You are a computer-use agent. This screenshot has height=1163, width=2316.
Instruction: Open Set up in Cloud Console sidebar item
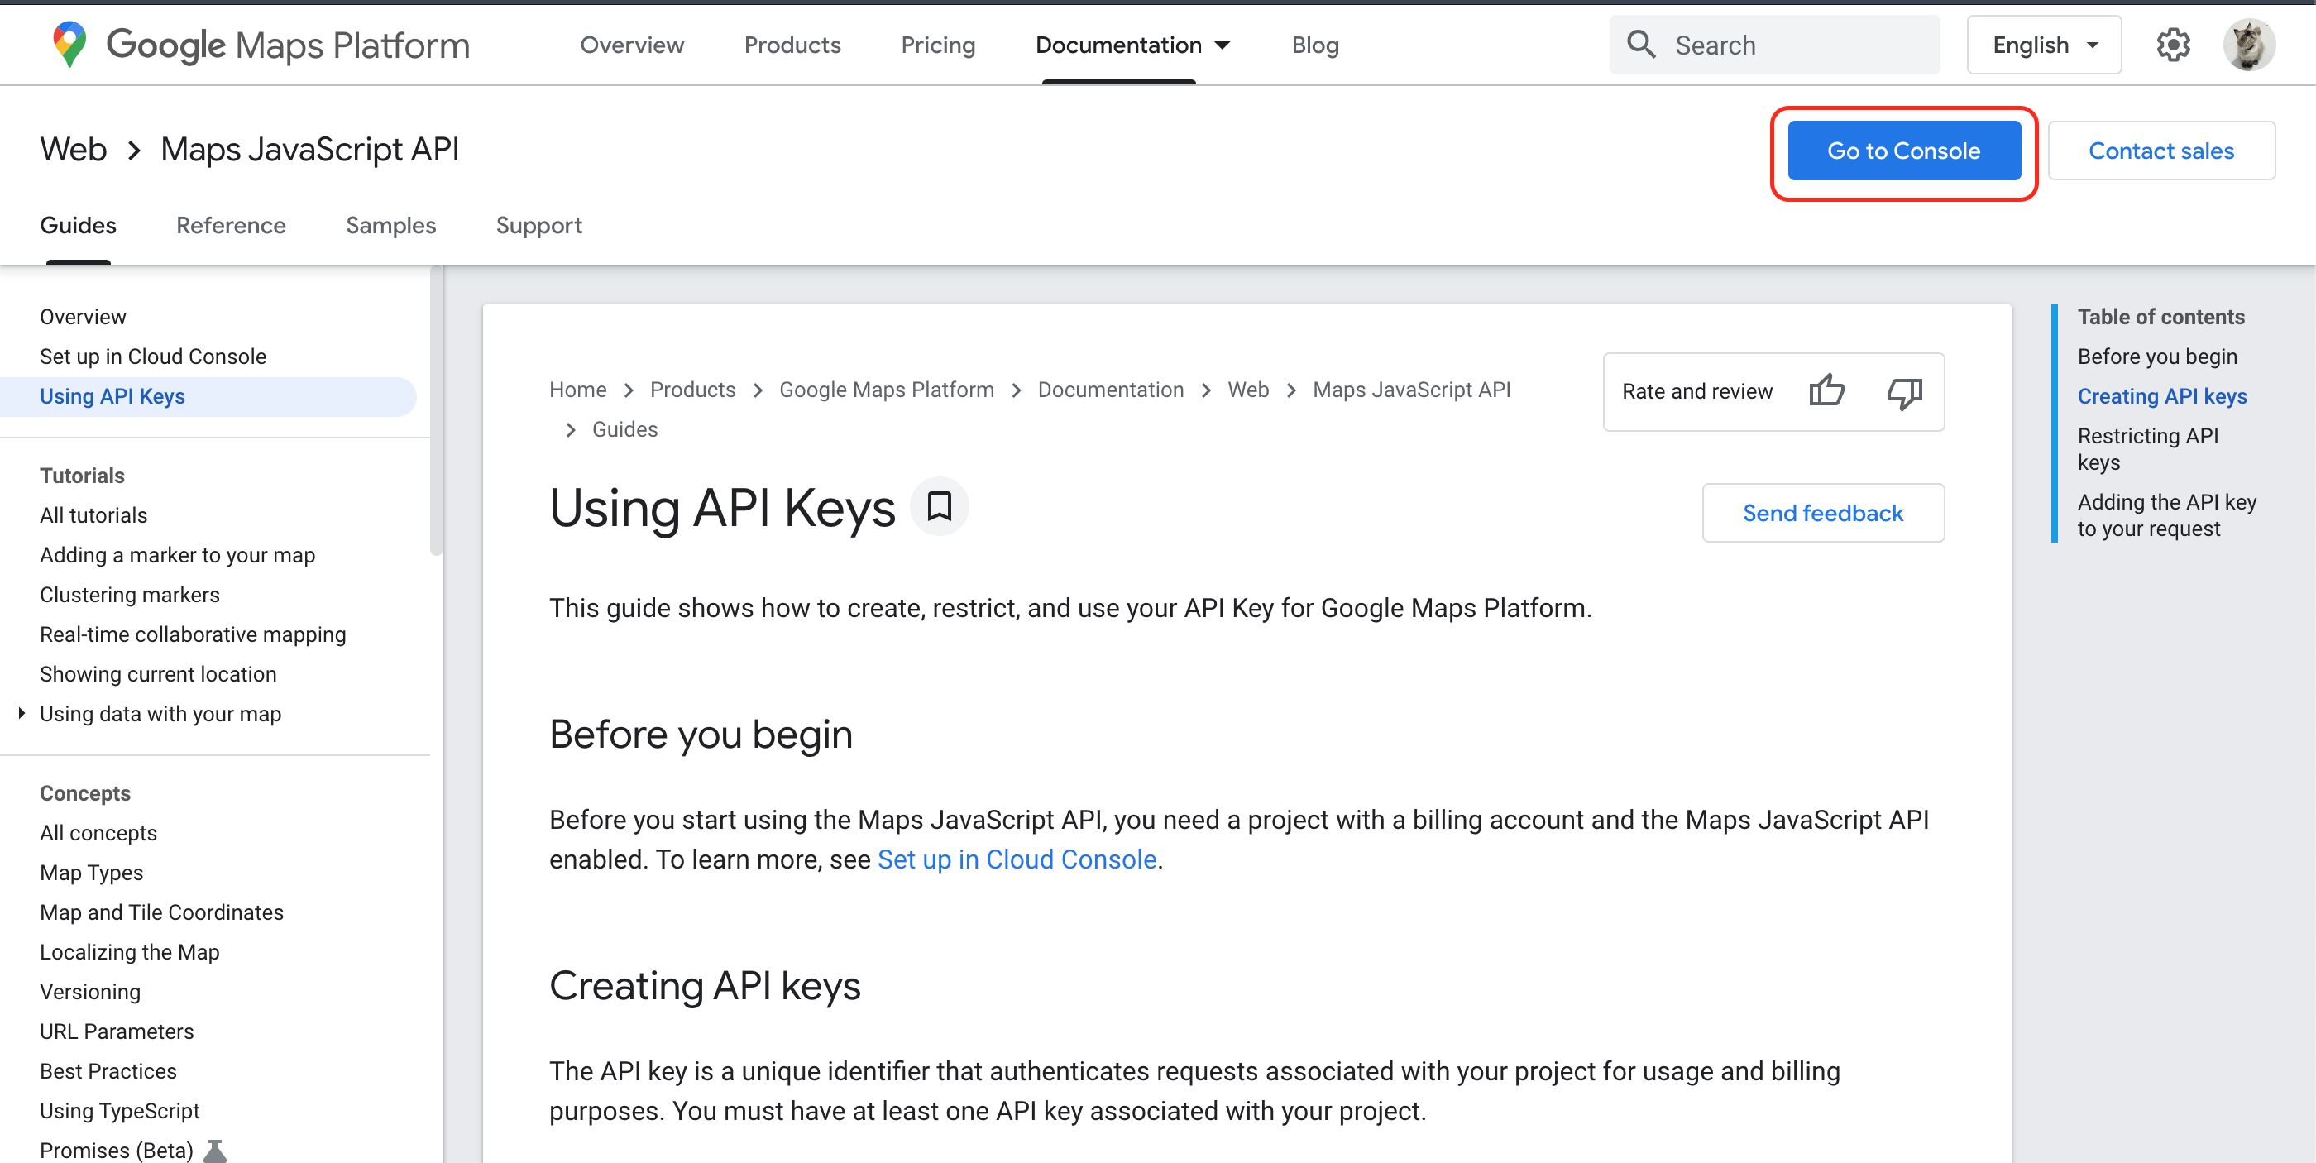153,356
